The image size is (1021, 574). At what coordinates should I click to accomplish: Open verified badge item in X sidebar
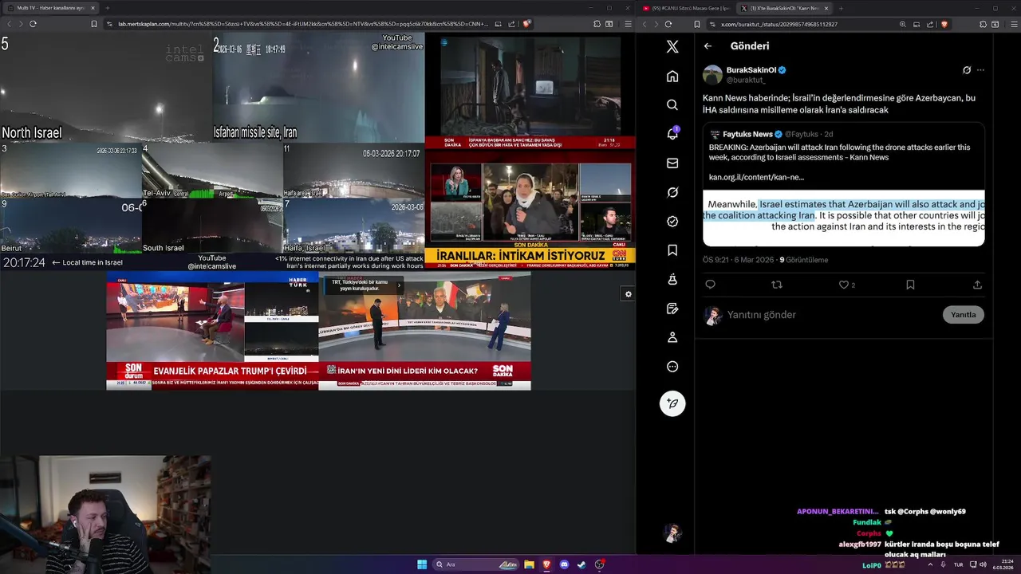[x=672, y=222]
